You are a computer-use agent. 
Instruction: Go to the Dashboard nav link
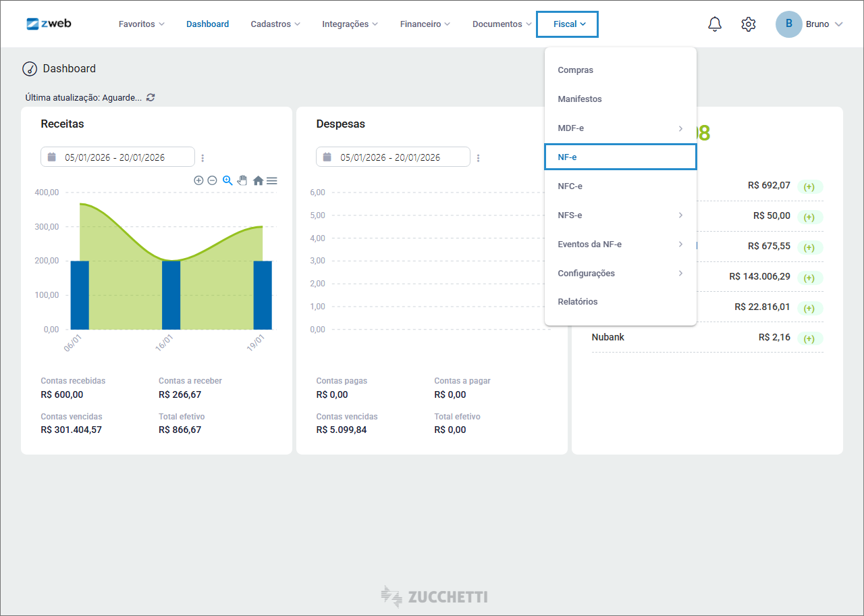[207, 24]
